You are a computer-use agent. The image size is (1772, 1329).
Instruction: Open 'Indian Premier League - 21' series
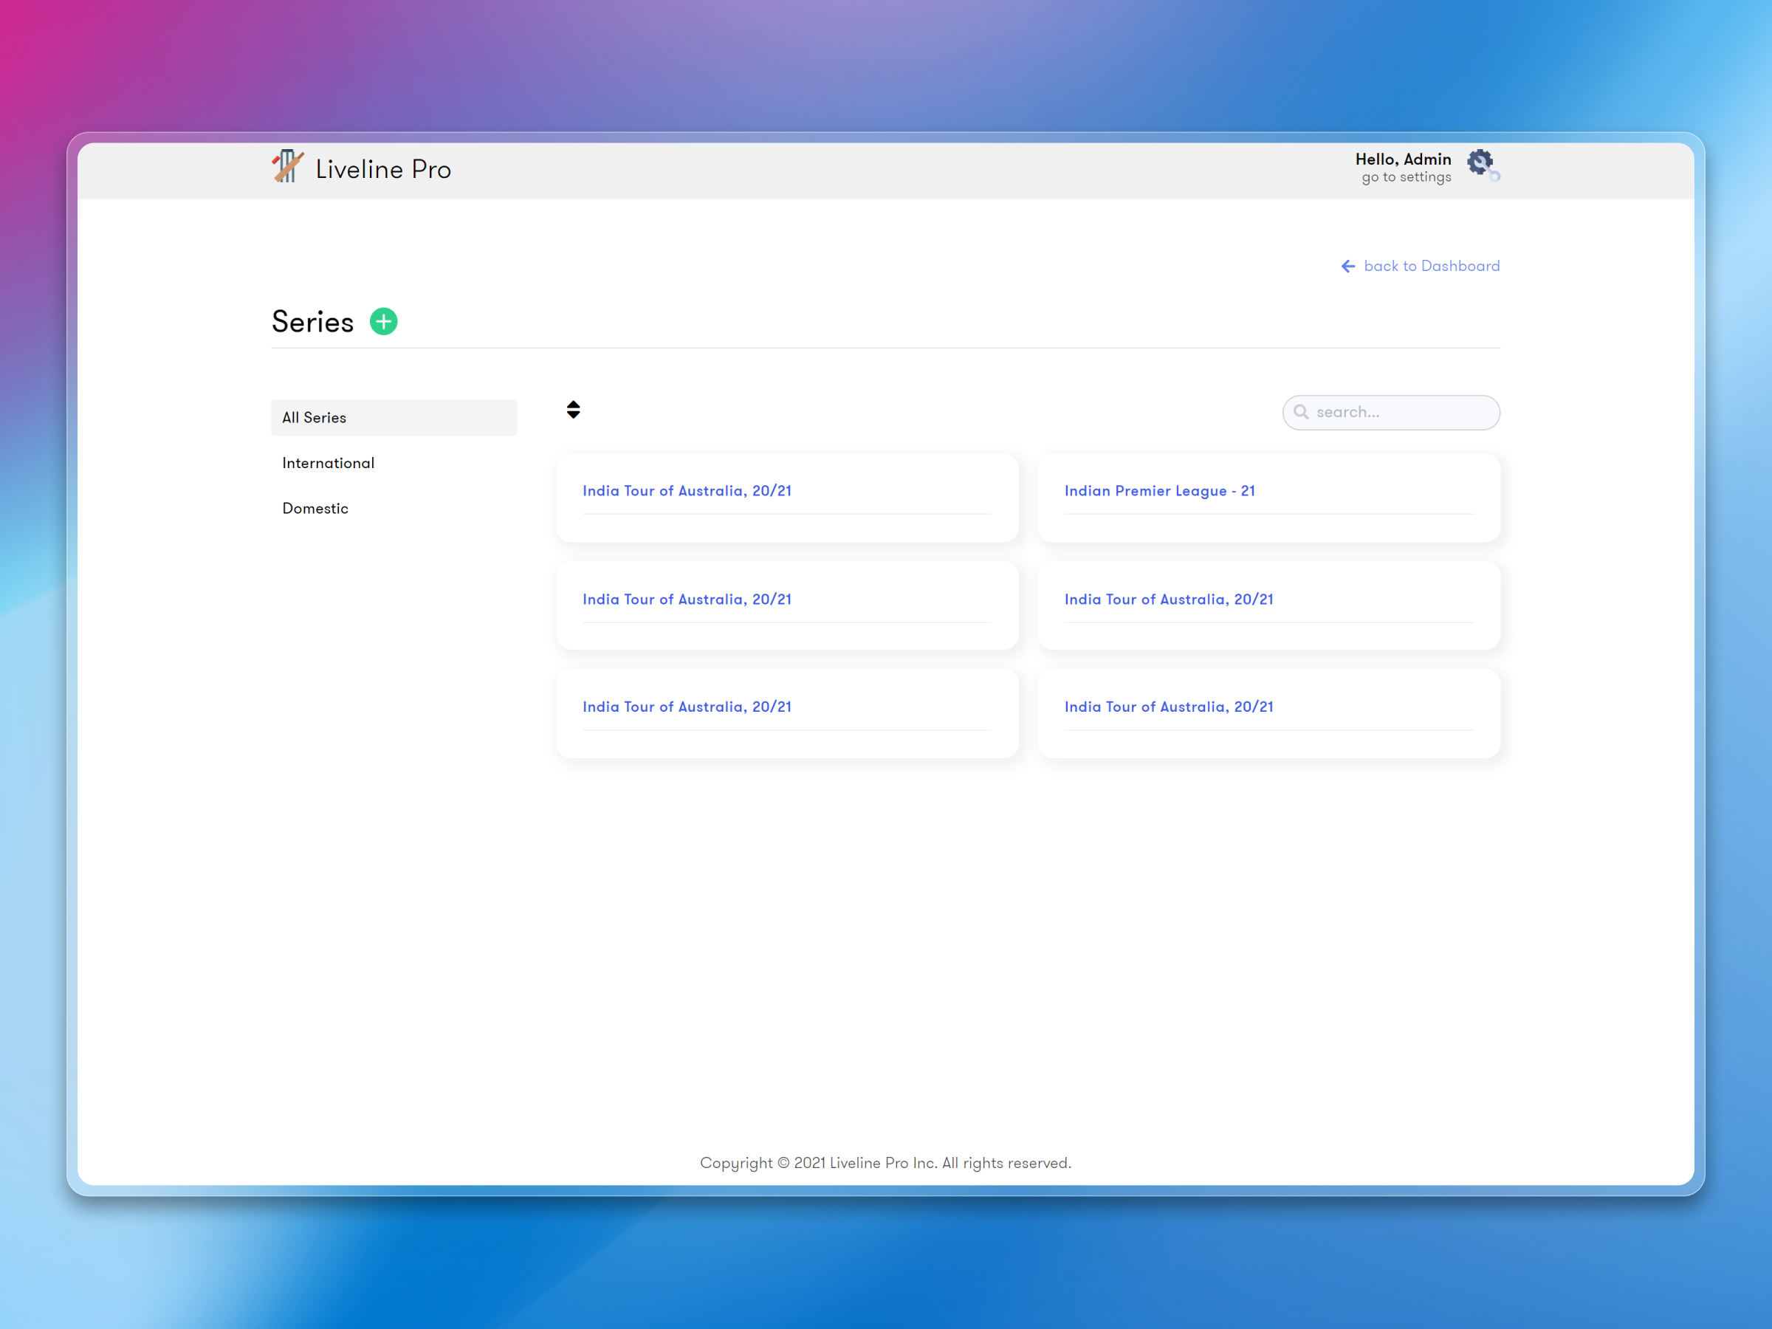click(x=1159, y=490)
